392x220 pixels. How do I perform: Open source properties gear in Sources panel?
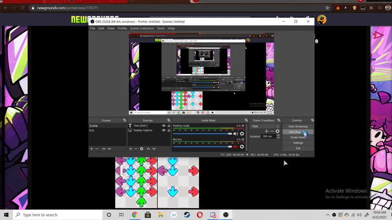coord(142,149)
